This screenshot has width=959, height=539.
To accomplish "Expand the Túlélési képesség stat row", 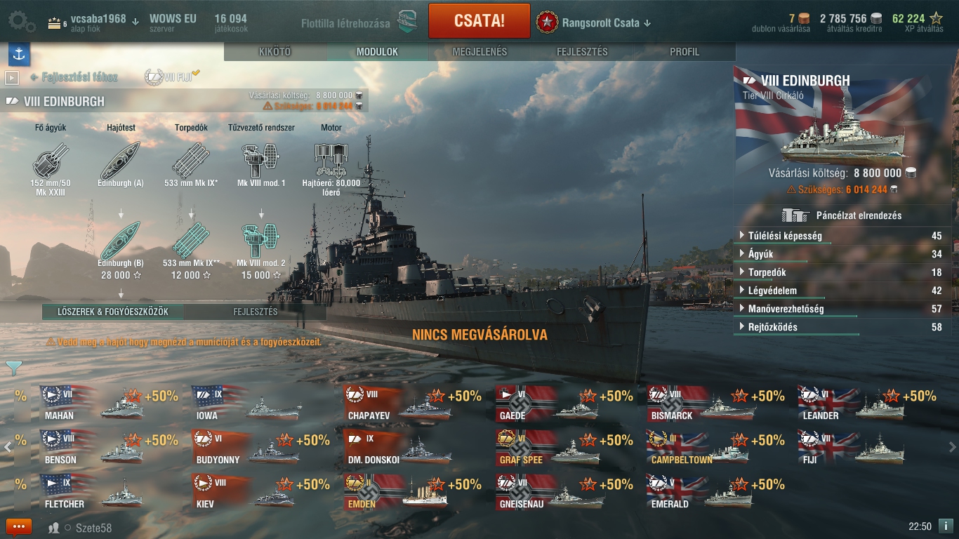I will coord(840,236).
